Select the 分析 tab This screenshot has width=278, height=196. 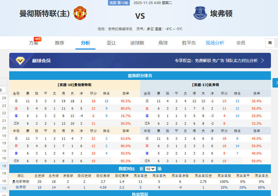pyautogui.click(x=85, y=43)
